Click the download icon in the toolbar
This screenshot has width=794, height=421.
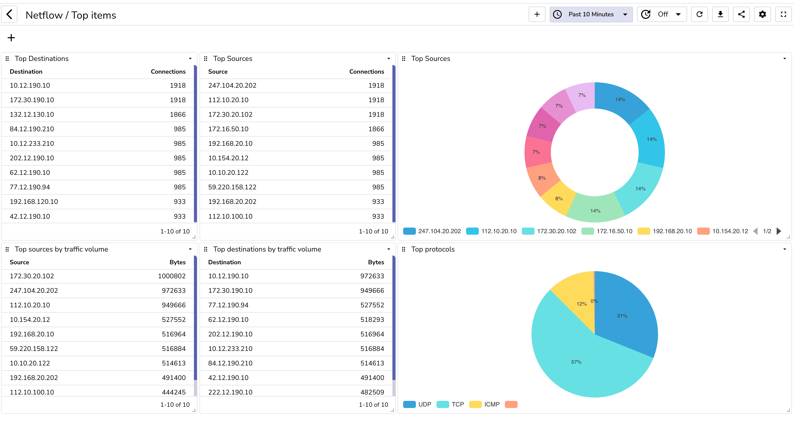point(720,14)
